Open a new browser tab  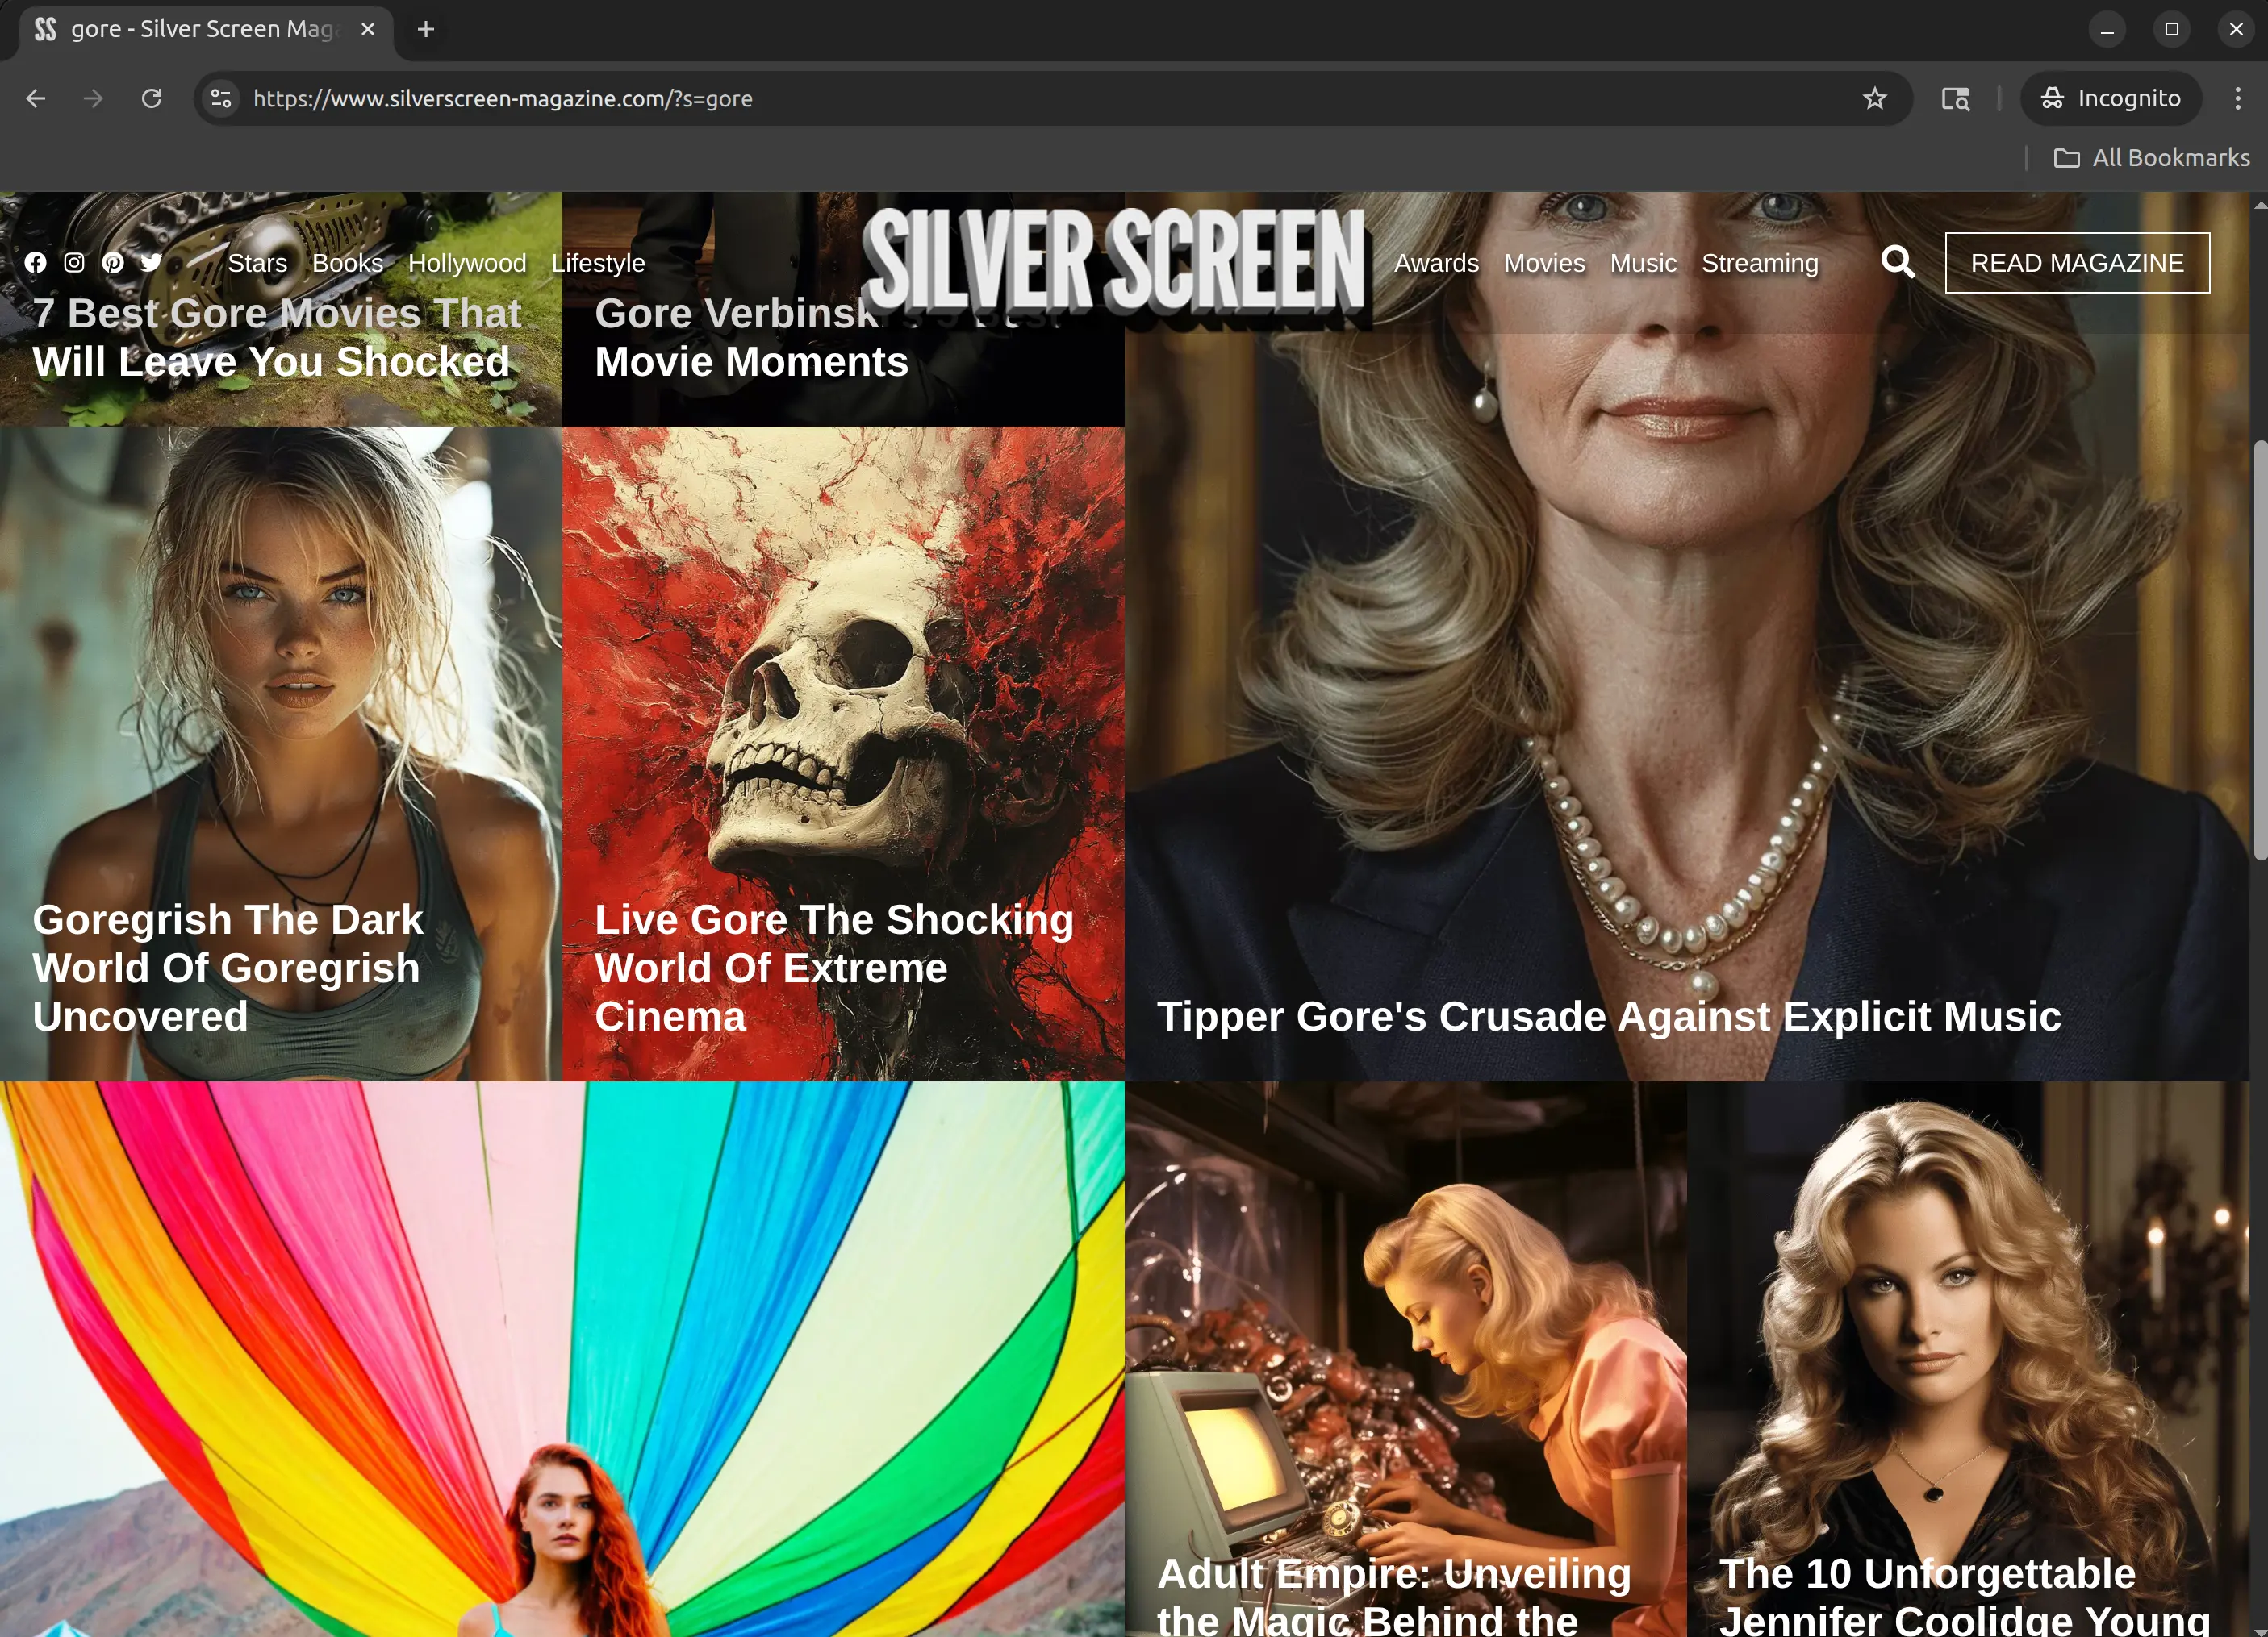(x=426, y=29)
